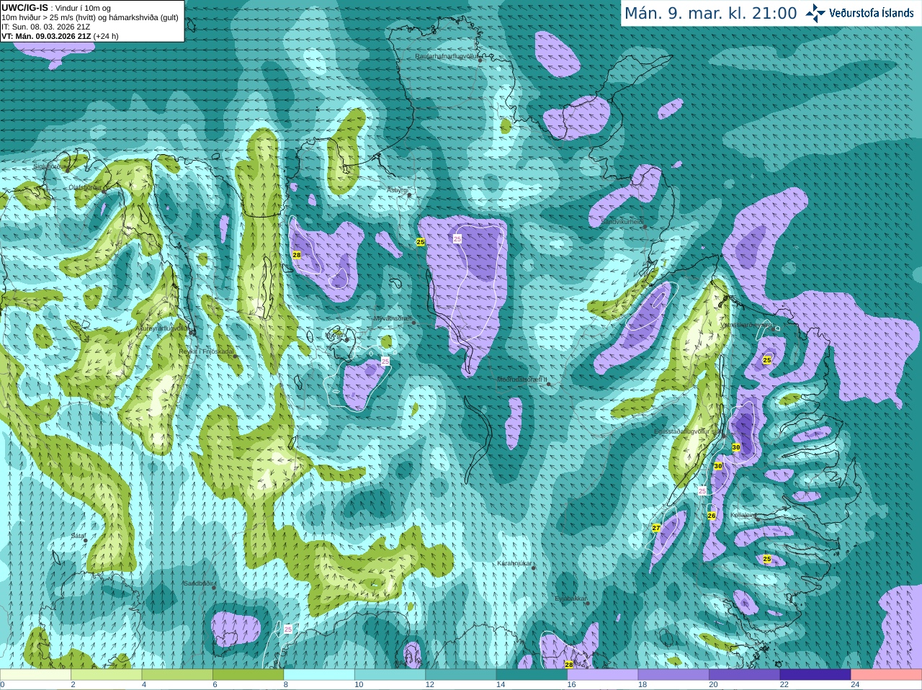
Task: Click the Ólafsfjörður station label
Action: point(85,187)
